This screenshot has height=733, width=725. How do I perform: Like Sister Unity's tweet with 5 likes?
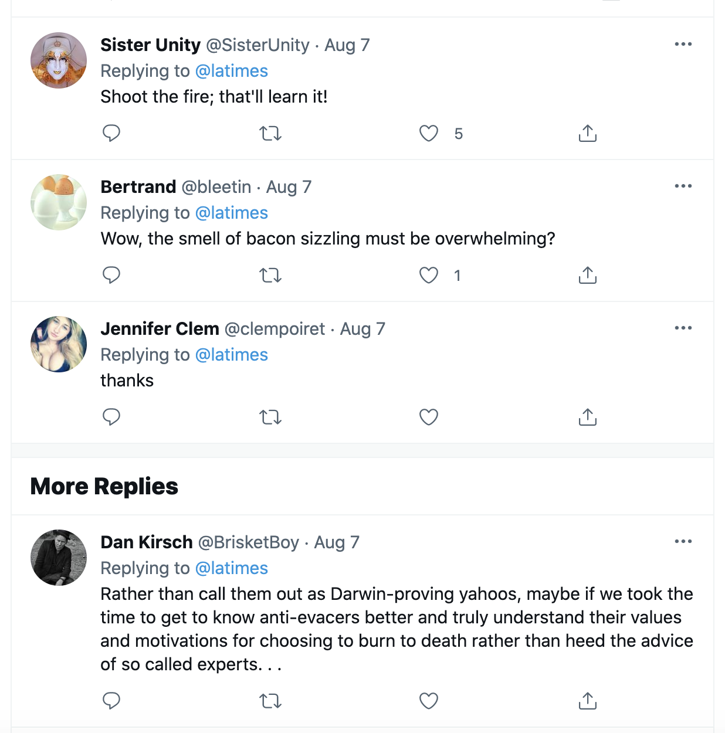coord(429,134)
